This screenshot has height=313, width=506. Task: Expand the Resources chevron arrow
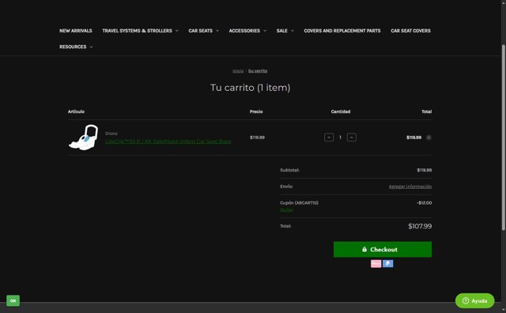click(91, 47)
